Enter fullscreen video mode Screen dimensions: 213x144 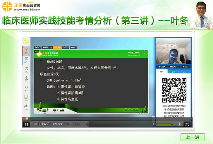pos(187,124)
